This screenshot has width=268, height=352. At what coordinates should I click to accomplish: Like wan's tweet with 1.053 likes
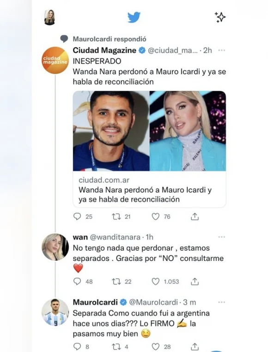[155, 282]
